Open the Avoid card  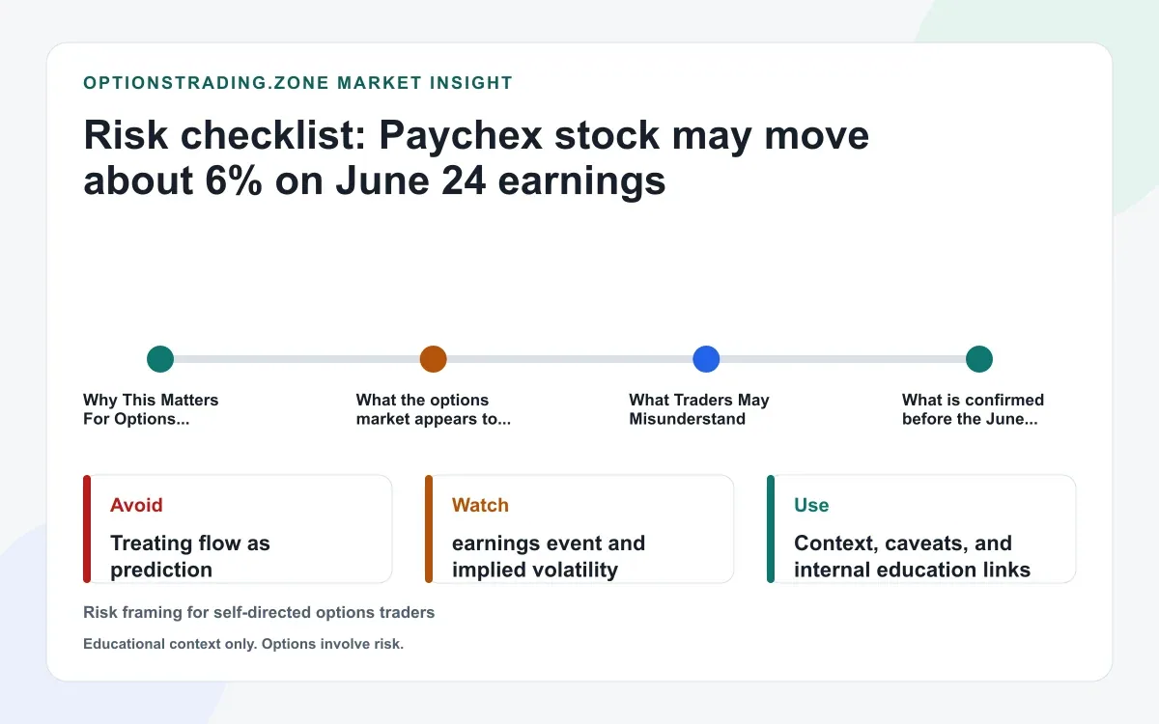(x=238, y=529)
